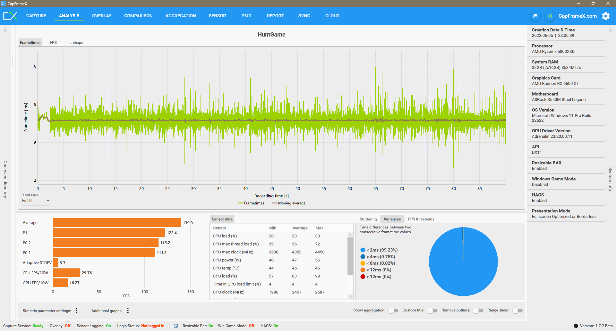Click the CapFrameX title bar app icon
The width and height of the screenshot is (616, 331).
pyautogui.click(x=3, y=4)
